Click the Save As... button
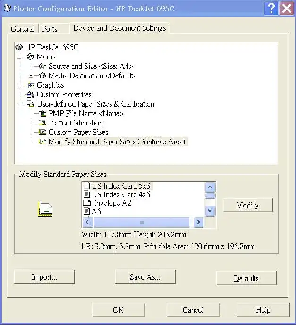Image resolution: width=296 pixels, height=325 pixels. pos(145,277)
